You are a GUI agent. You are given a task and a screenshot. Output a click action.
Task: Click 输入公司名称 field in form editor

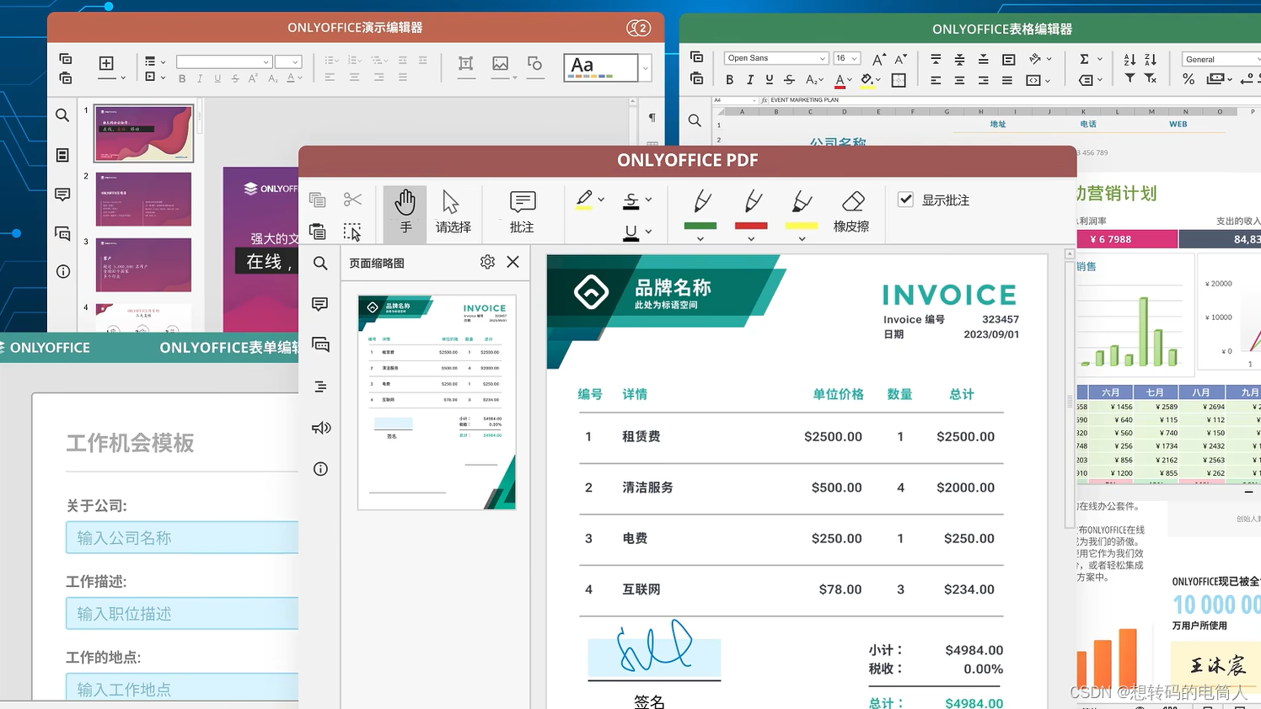coord(182,537)
